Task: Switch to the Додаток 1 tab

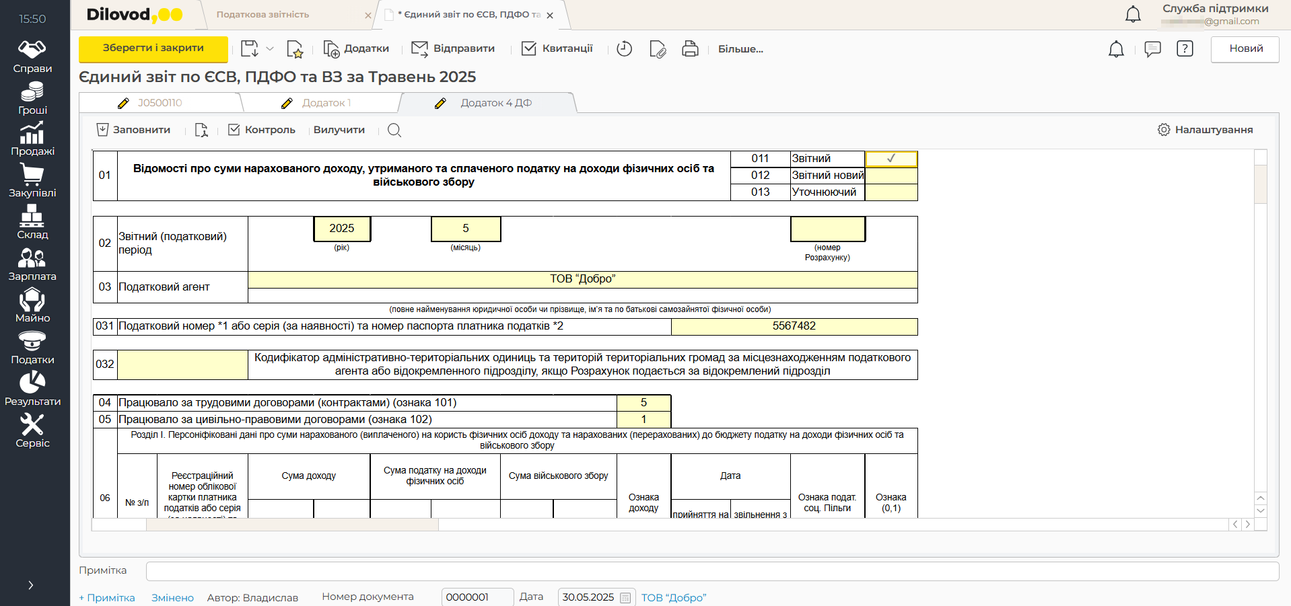Action: pos(326,103)
